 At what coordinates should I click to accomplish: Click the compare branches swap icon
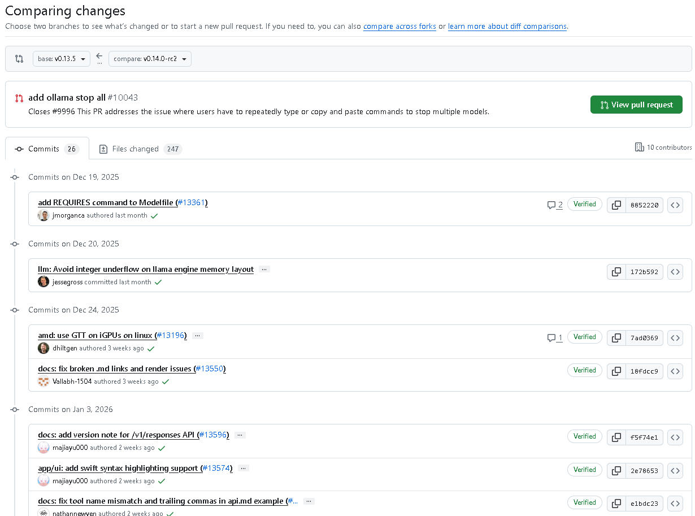(19, 59)
